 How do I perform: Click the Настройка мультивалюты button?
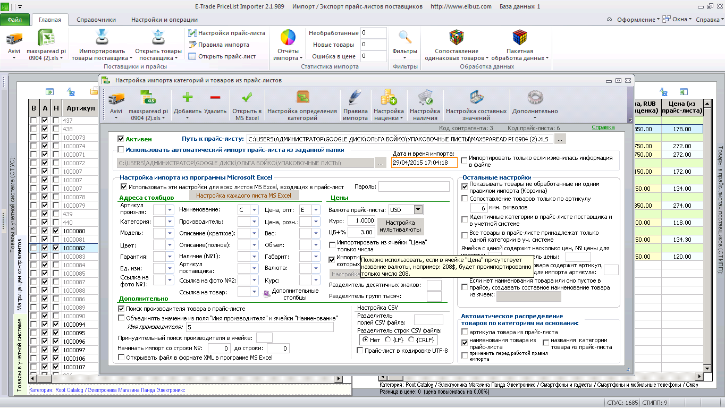coord(401,226)
